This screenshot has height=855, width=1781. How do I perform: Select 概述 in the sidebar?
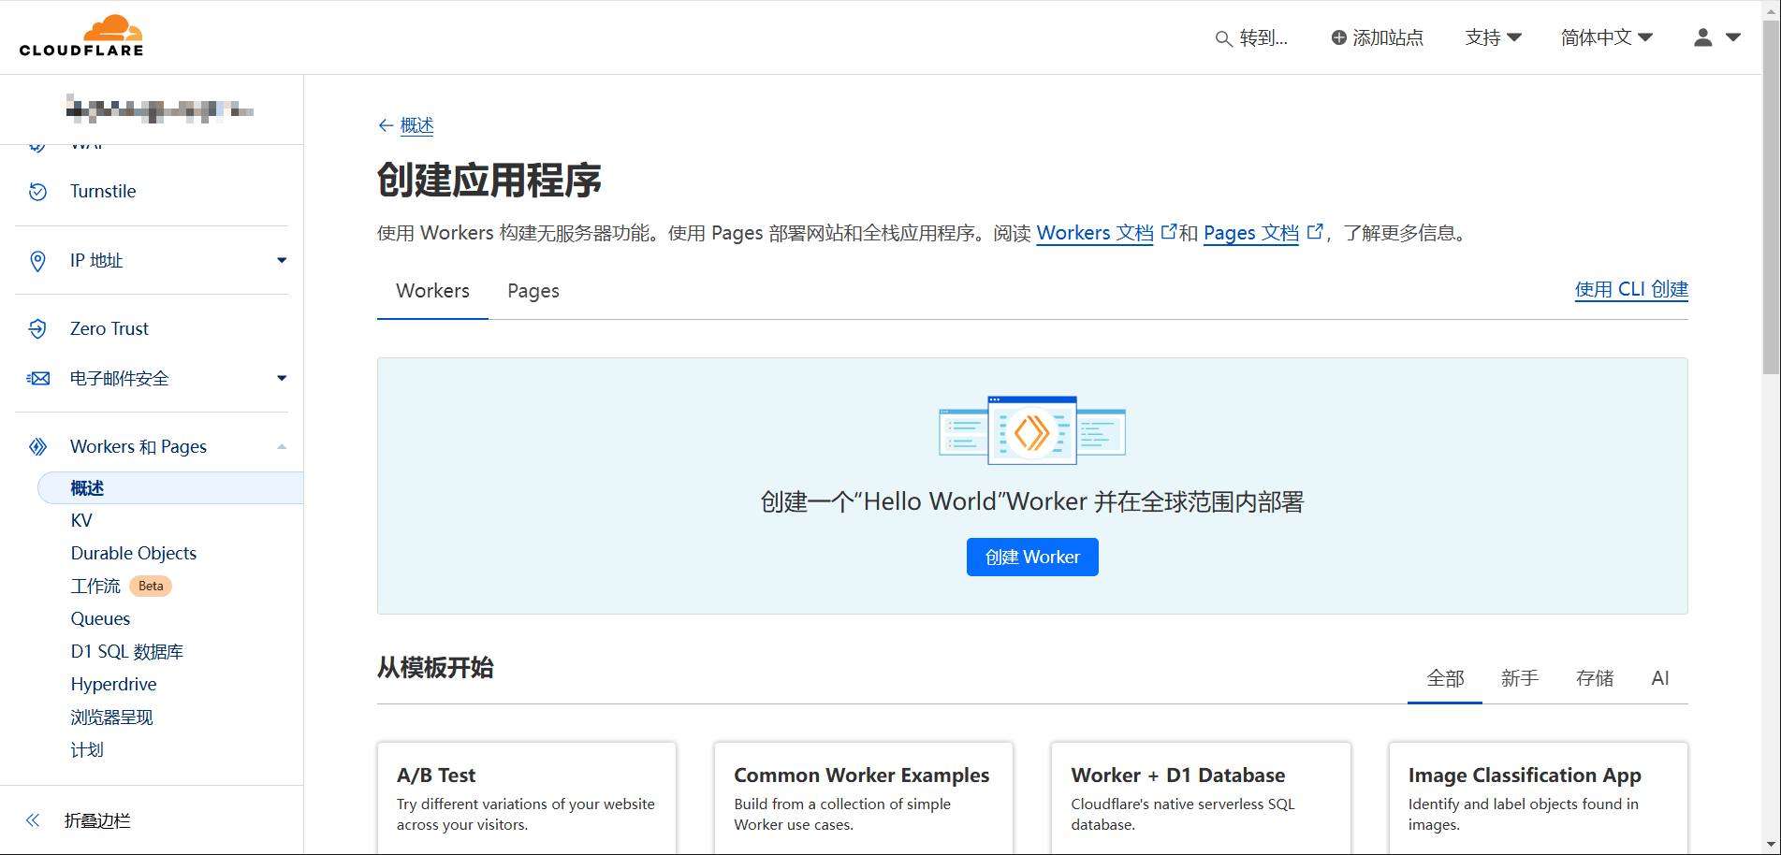pos(170,488)
